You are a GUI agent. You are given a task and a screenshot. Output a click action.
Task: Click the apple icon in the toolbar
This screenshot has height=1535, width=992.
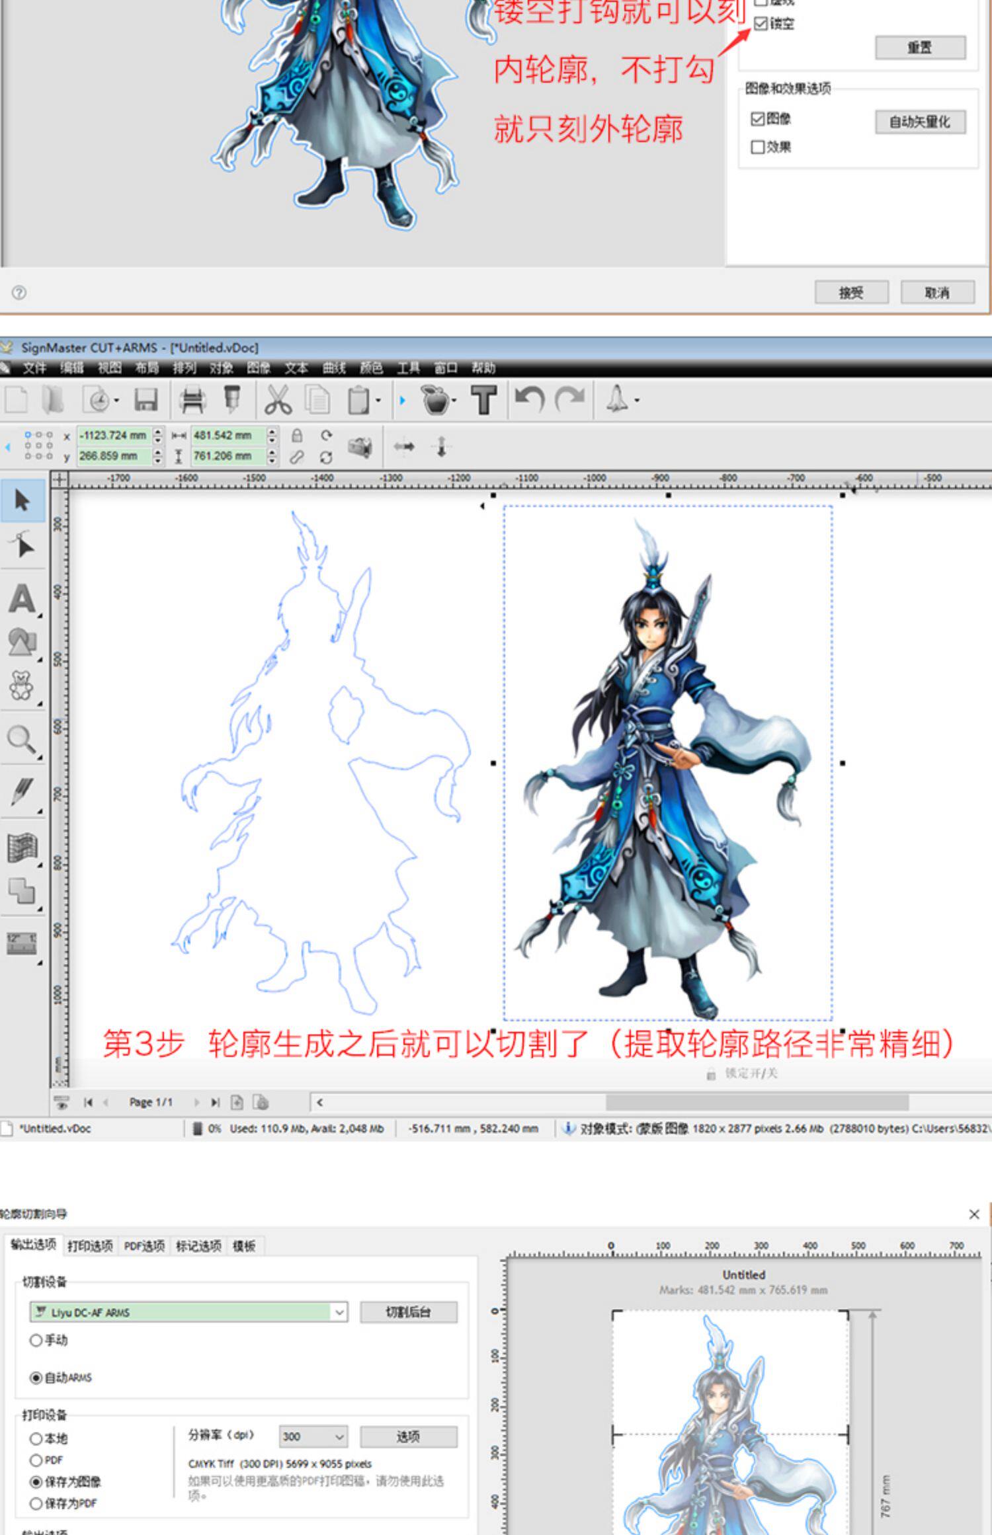434,400
